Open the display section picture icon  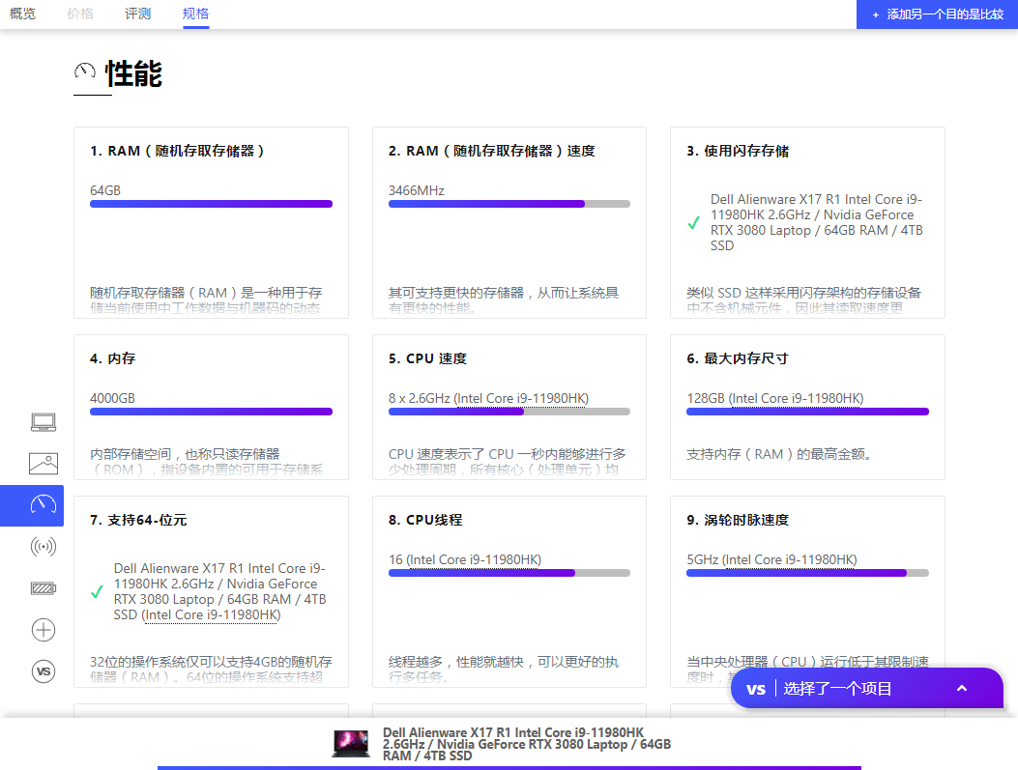tap(44, 463)
